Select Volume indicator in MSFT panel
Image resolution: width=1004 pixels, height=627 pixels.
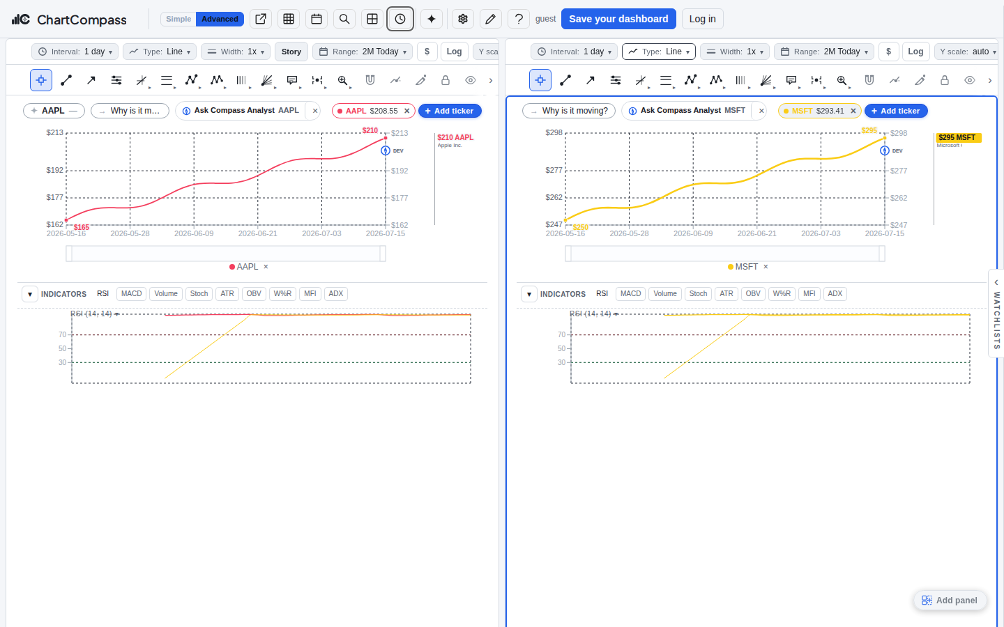tap(665, 294)
